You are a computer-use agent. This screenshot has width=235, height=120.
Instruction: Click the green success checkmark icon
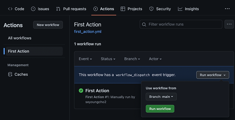[81, 91]
